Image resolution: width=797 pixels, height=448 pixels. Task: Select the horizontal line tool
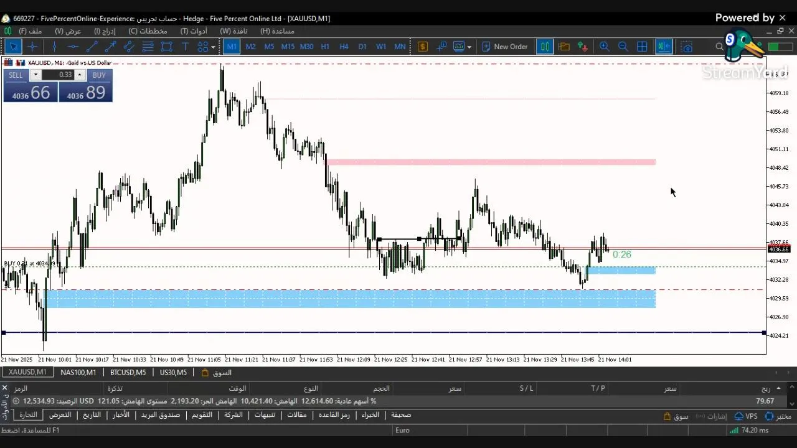pos(73,47)
